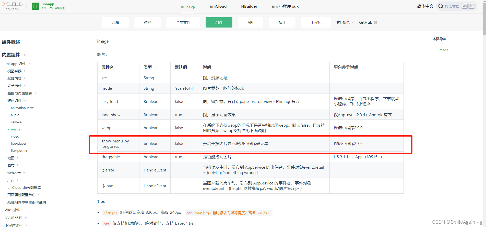Open camera in the sidebar
Image resolution: width=486 pixels, height=227 pixels.
coord(16,122)
